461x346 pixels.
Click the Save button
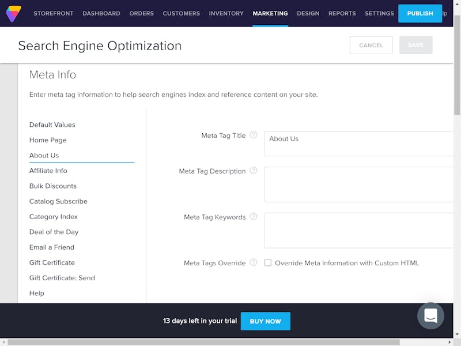coord(415,46)
